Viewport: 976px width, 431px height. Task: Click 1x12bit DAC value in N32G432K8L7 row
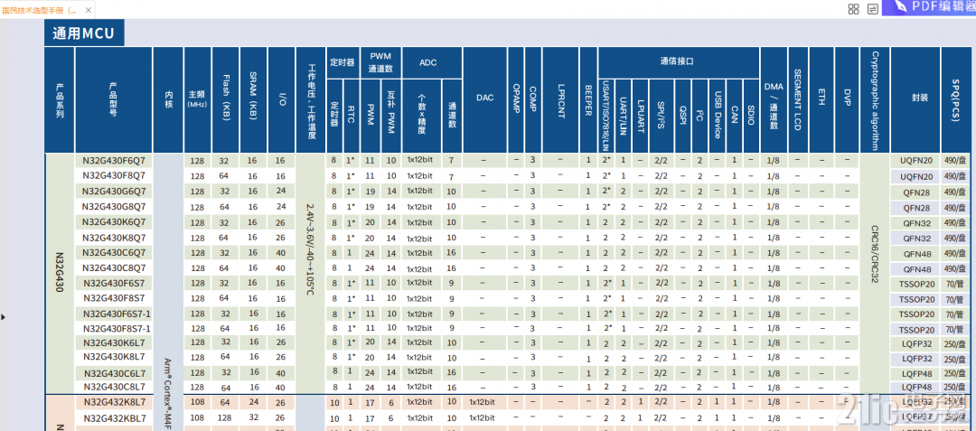[483, 402]
